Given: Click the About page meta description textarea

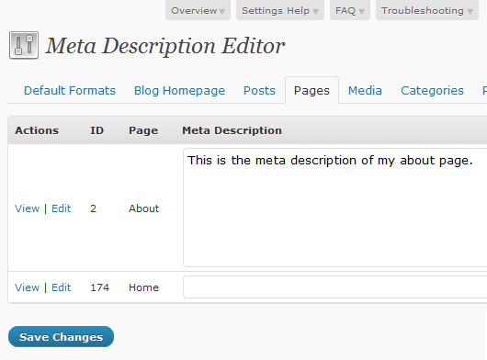Looking at the screenshot, I should pos(335,208).
